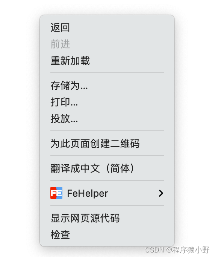
Task: Open 显示网页源代码 to view source
Action: pyautogui.click(x=107, y=218)
